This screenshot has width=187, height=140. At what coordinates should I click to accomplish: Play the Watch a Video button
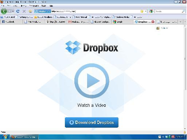click(92, 81)
